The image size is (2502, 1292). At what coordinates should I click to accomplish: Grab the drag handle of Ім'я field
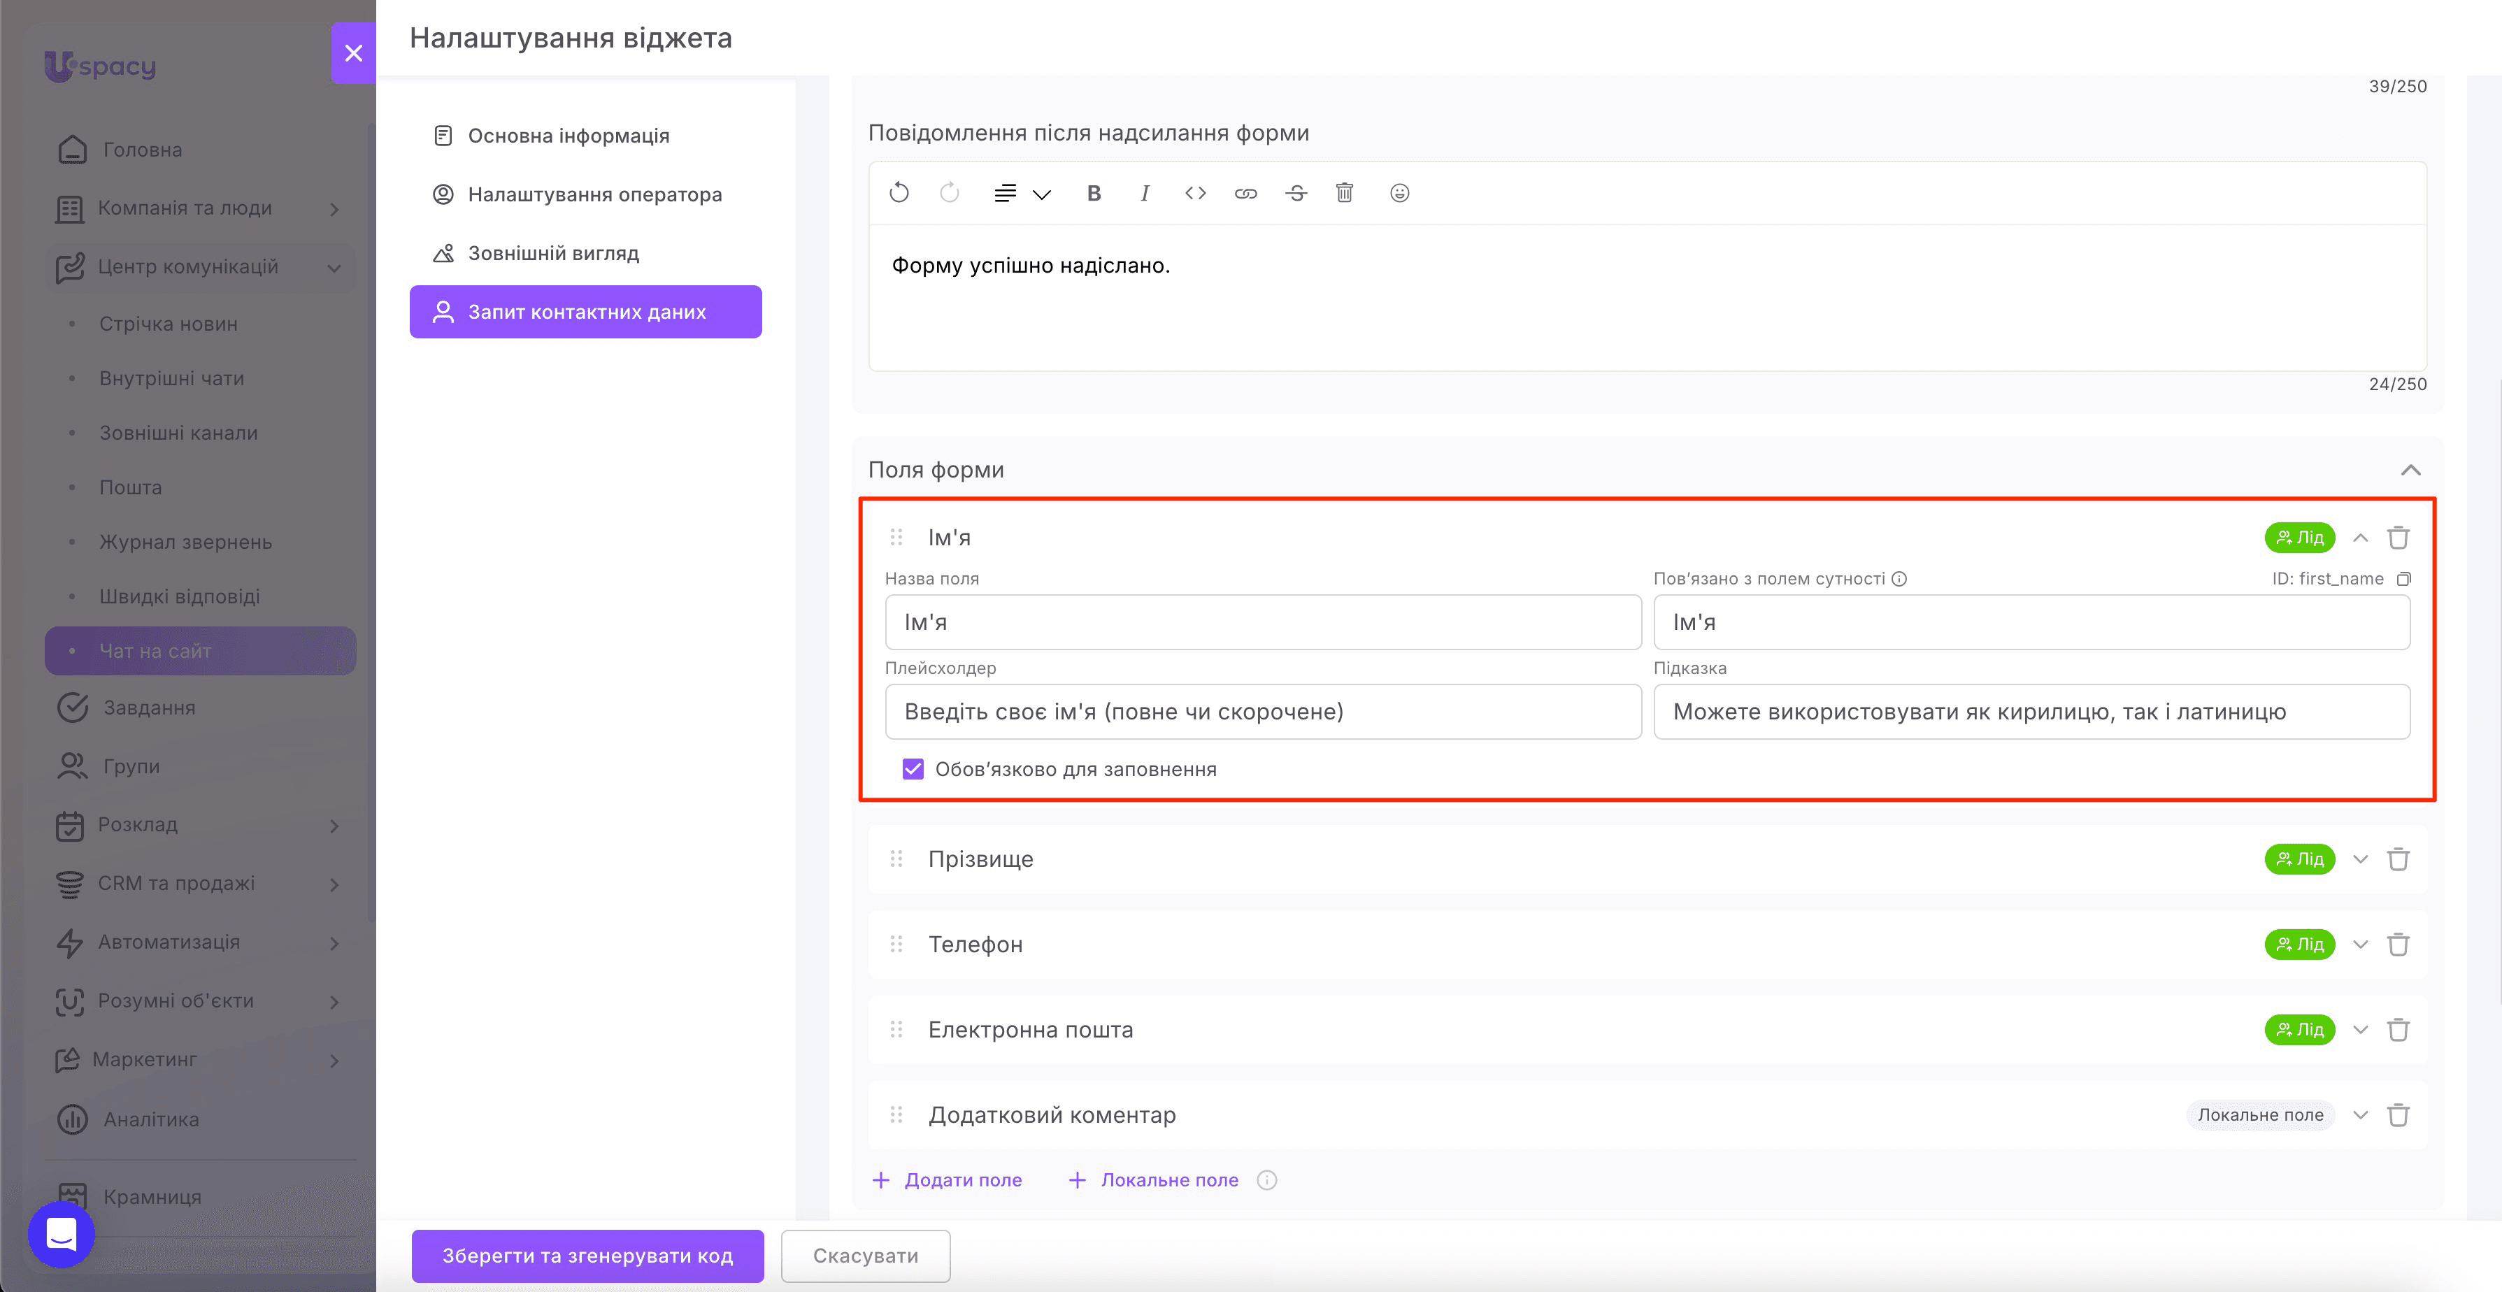click(x=896, y=537)
